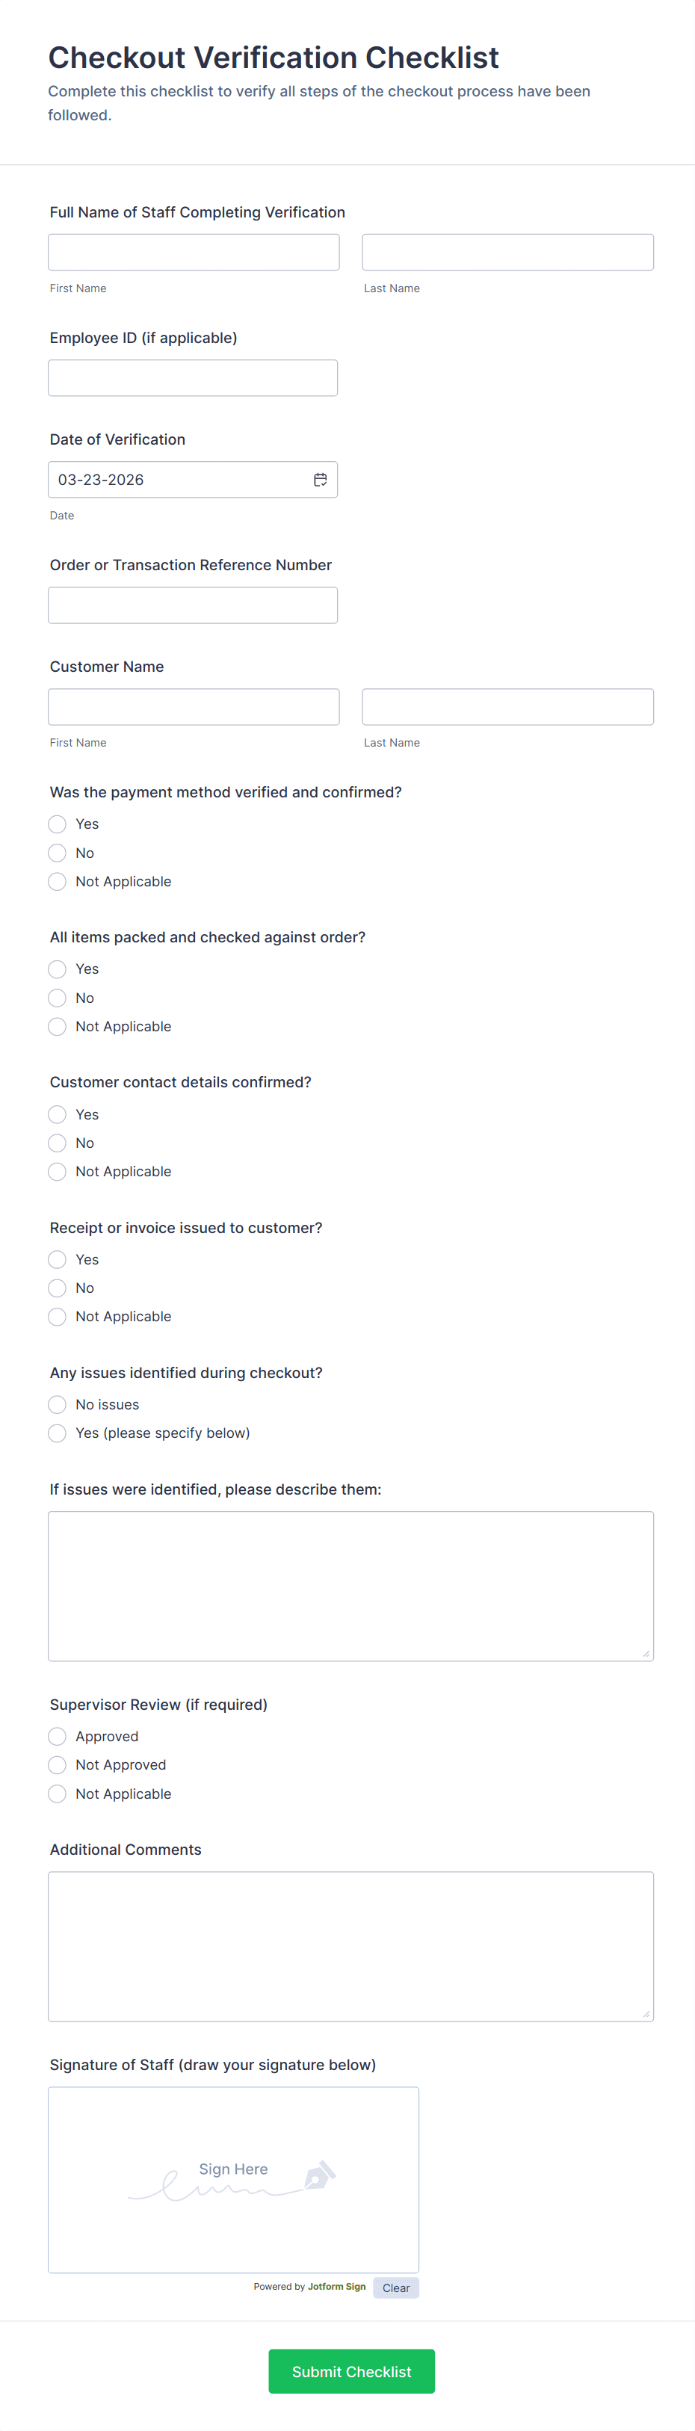Screen dimensions: 695x2431
Task: Choose Approved under Supervisor Review
Action: click(57, 1735)
